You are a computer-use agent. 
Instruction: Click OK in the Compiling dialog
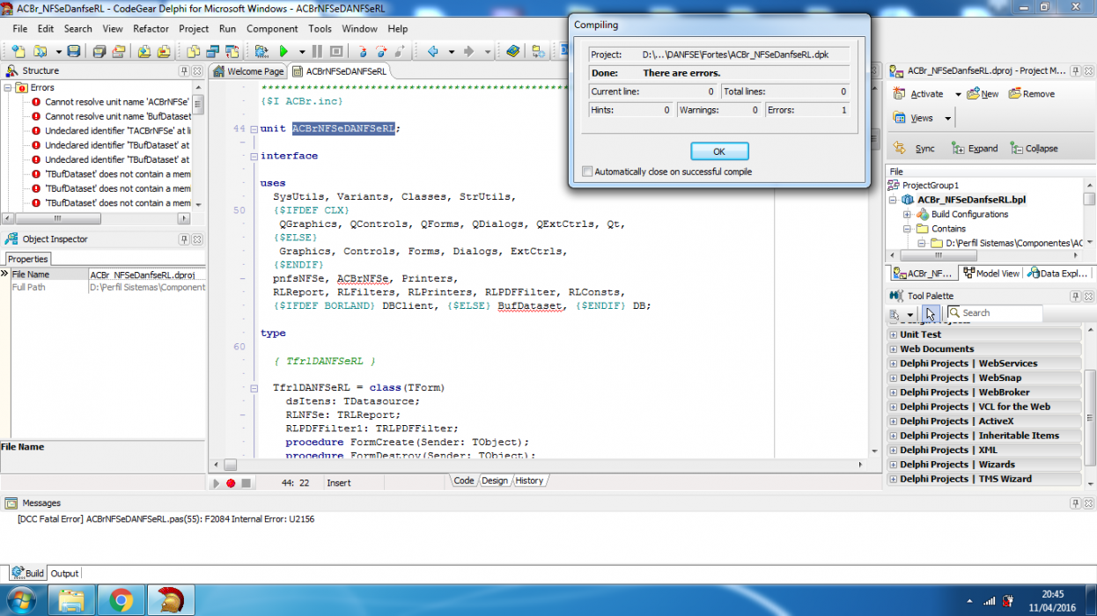tap(719, 151)
